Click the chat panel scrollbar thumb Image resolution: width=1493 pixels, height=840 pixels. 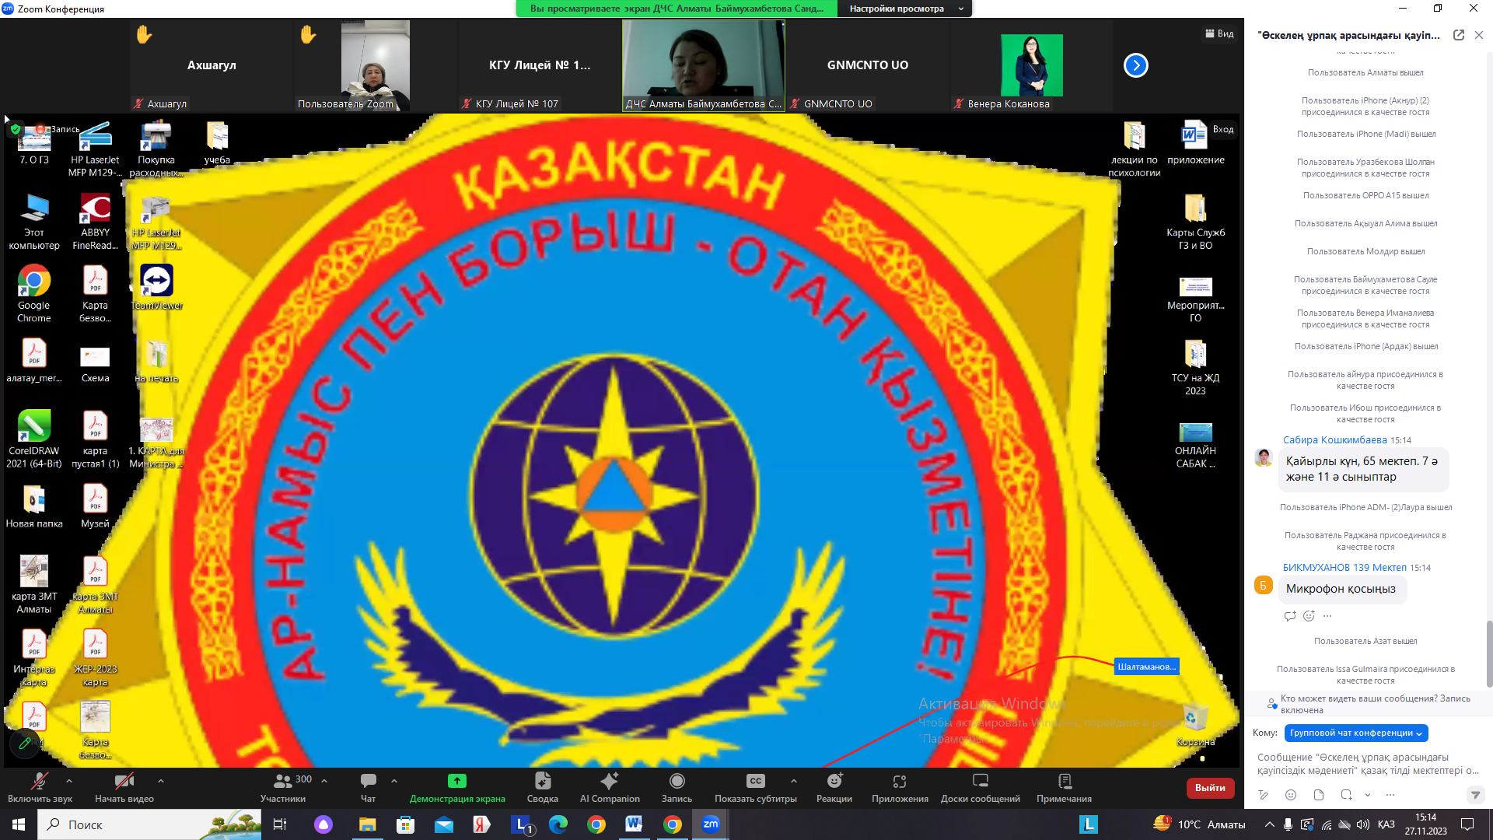click(1489, 654)
